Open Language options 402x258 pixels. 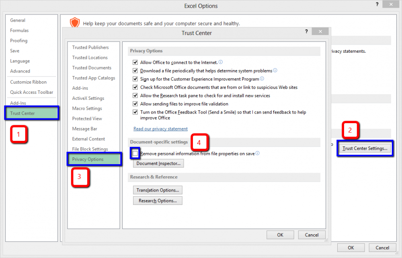(x=20, y=61)
